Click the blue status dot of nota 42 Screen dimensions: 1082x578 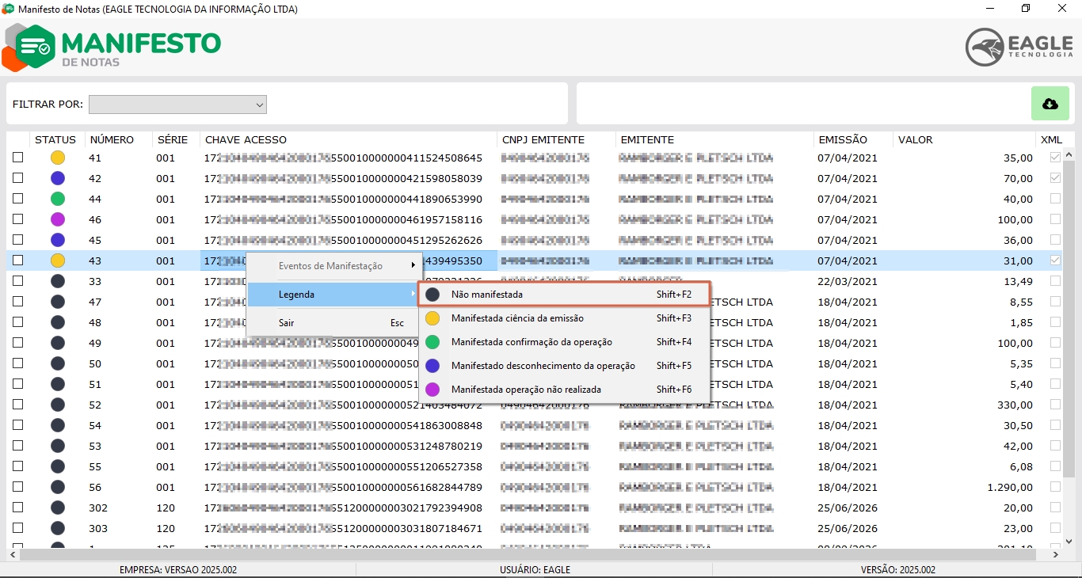pyautogui.click(x=58, y=178)
